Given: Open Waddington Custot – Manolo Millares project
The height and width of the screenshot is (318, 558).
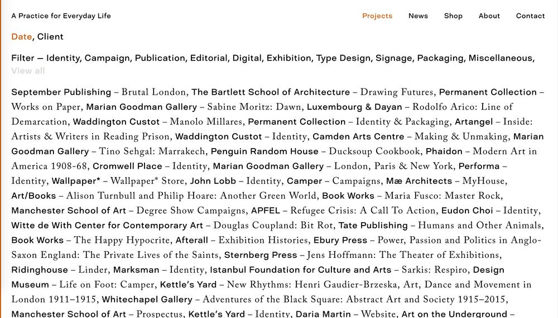Looking at the screenshot, I should 157,122.
